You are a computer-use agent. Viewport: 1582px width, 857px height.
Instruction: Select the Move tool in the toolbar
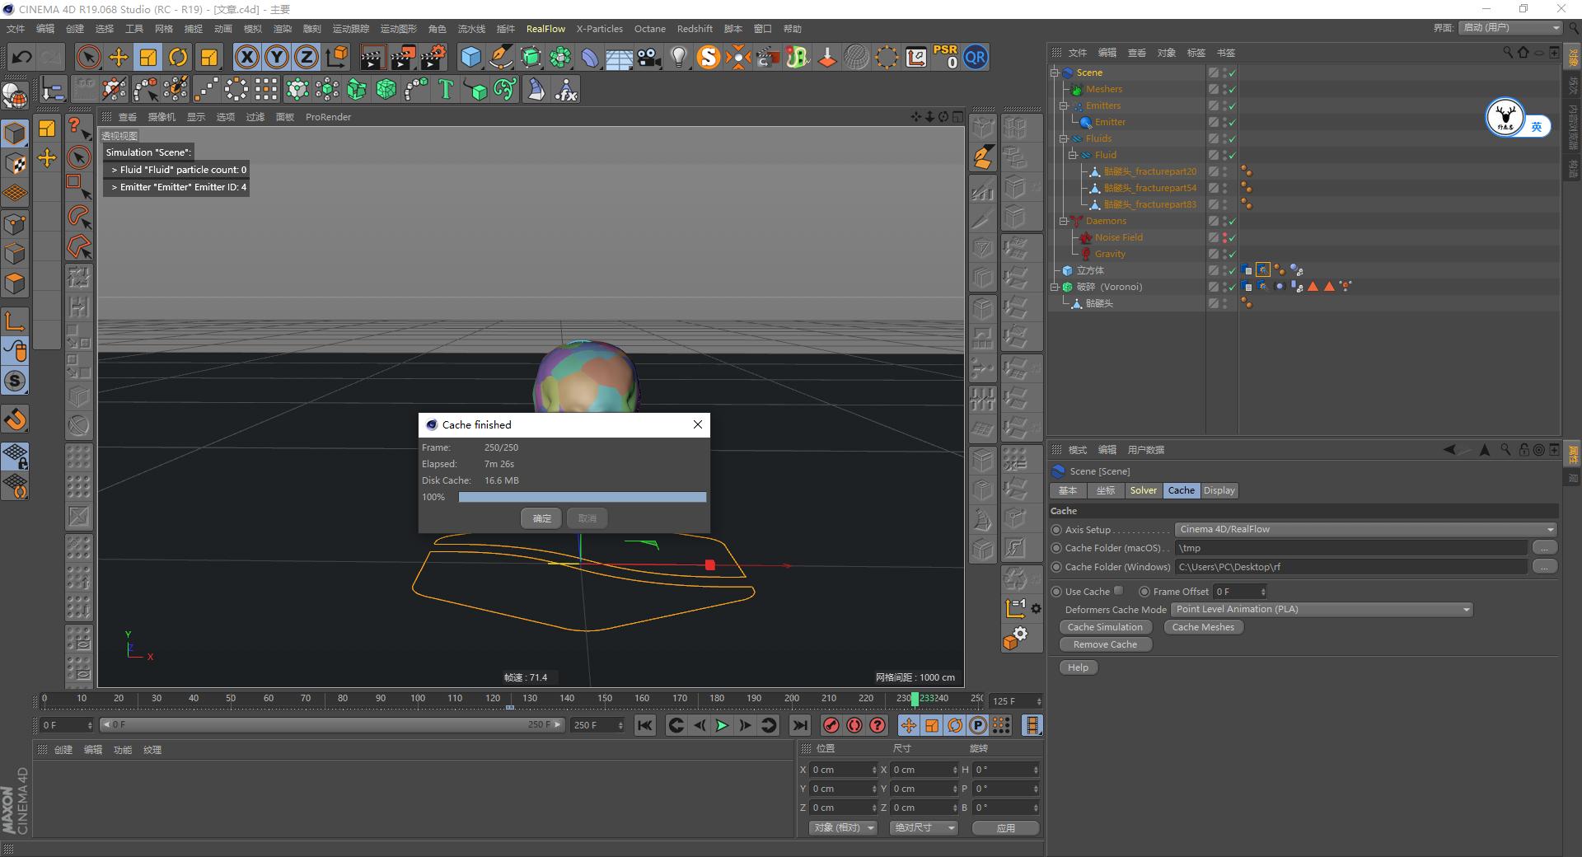pos(118,57)
